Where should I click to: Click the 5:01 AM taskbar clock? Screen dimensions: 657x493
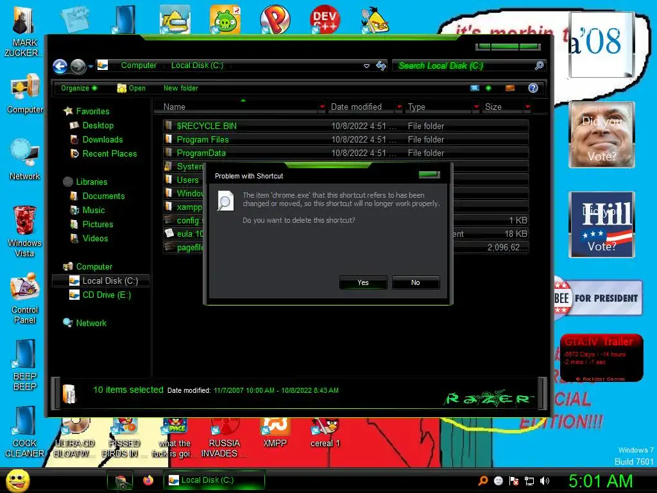click(x=601, y=481)
